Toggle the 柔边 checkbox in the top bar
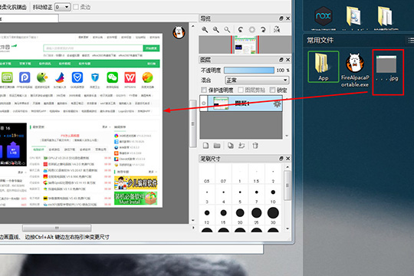The height and width of the screenshot is (276, 414). 76,7
